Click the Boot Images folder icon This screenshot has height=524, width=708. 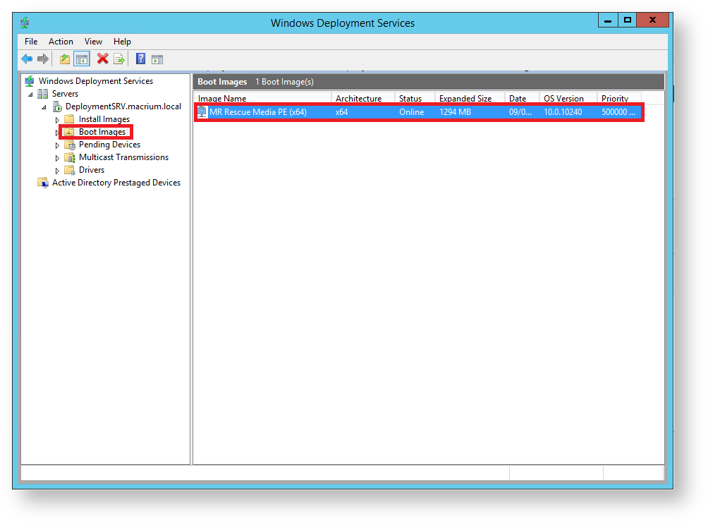69,132
